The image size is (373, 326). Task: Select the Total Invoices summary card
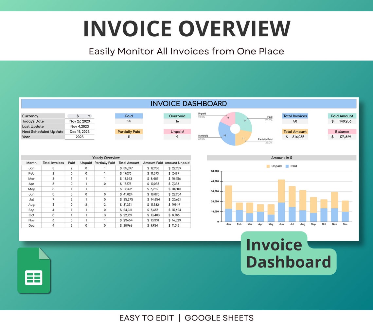point(295,118)
